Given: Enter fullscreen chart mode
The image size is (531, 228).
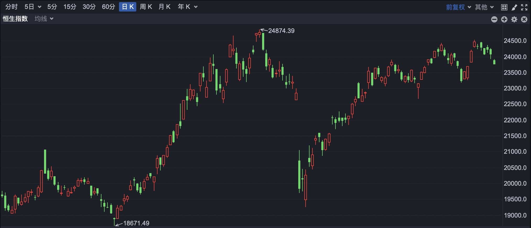Looking at the screenshot, I should 524,7.
